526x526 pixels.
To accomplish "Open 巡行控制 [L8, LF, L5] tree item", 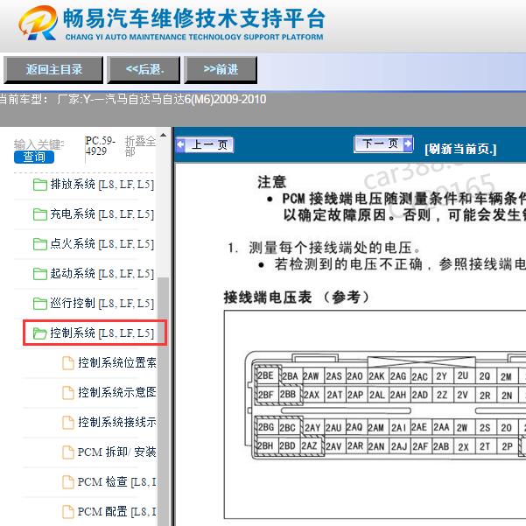I will (x=102, y=303).
